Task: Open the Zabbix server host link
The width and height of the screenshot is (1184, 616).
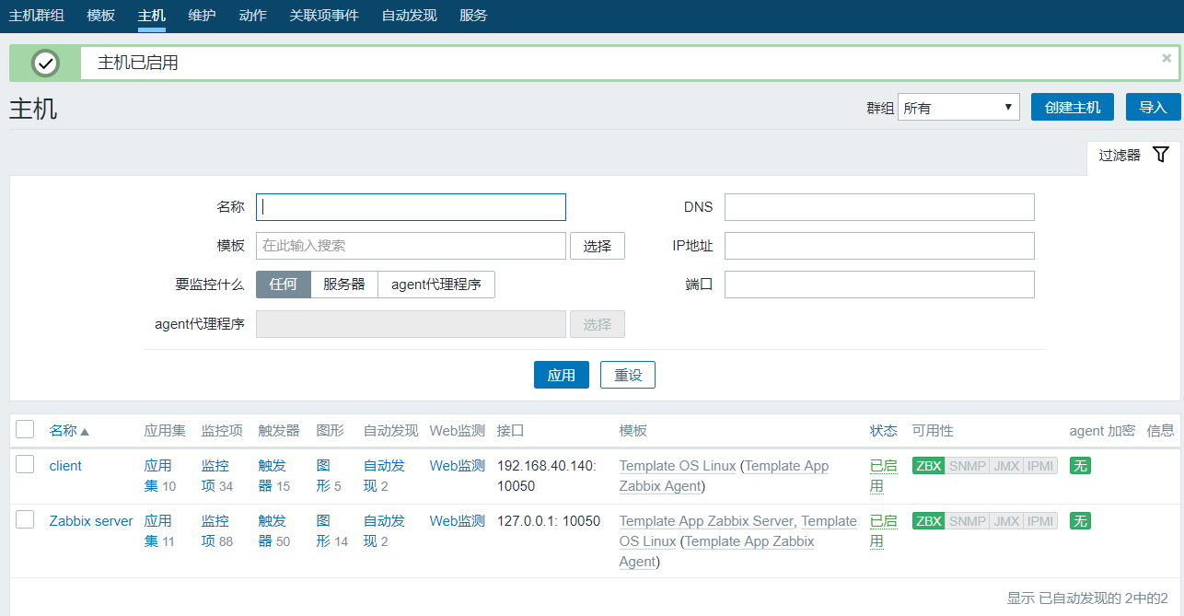Action: [x=91, y=521]
